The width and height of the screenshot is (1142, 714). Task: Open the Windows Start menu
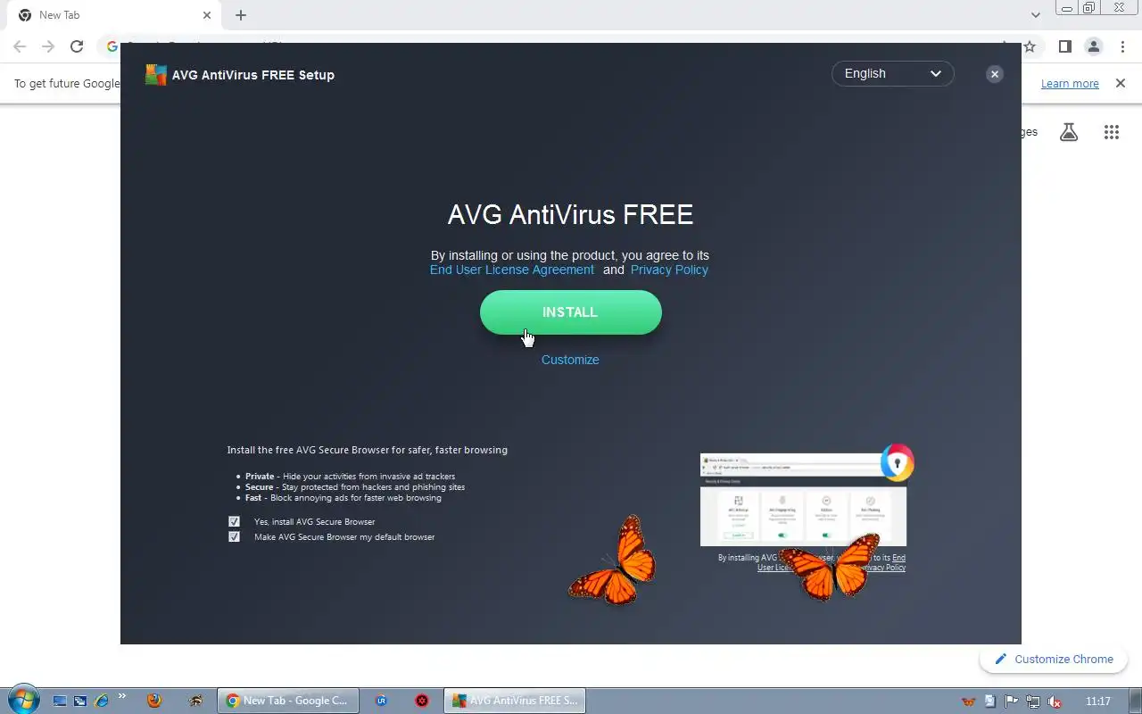coord(23,700)
